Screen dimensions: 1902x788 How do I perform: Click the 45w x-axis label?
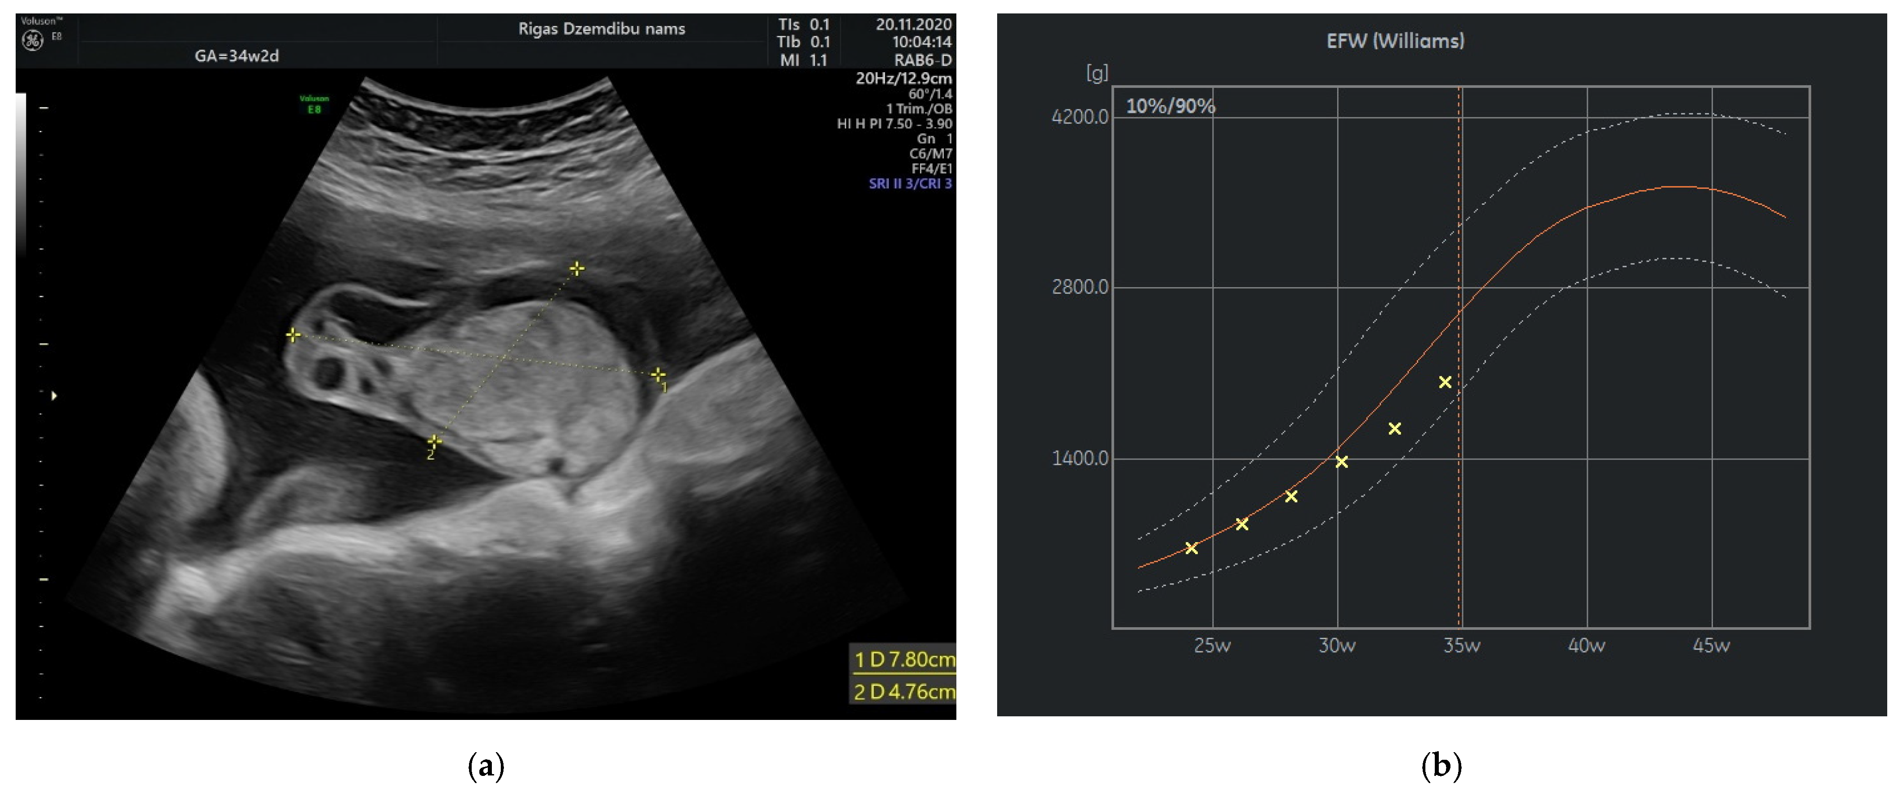(x=1712, y=646)
